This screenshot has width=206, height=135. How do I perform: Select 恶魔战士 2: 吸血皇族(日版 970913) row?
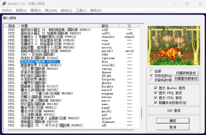click(x=71, y=44)
